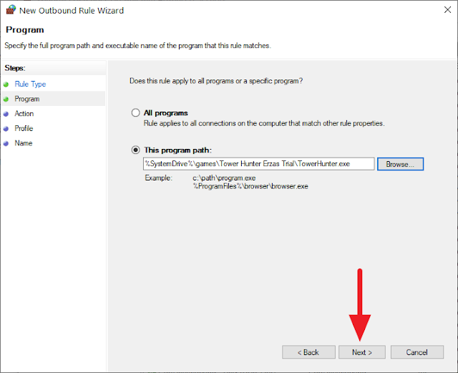Select the This program path radio button
The height and width of the screenshot is (373, 458).
point(135,150)
